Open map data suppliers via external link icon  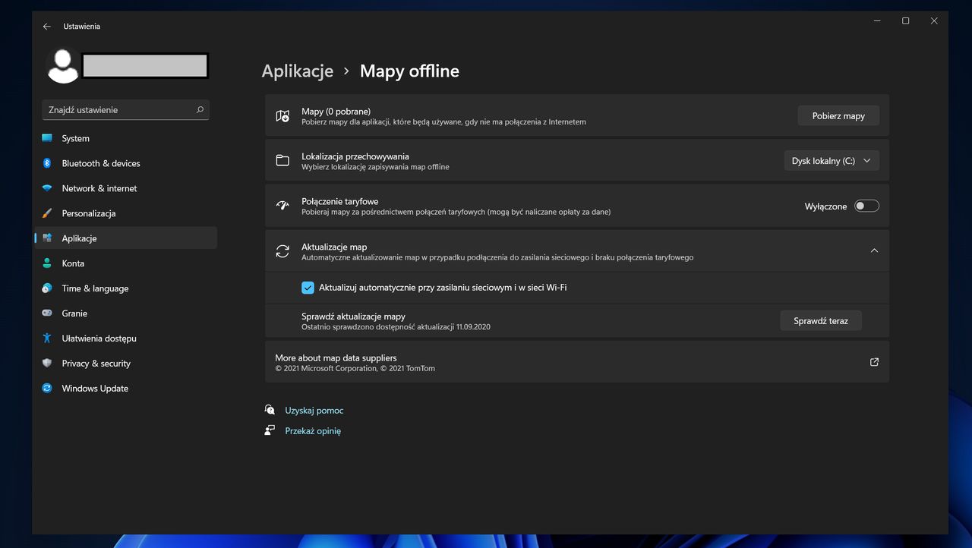(x=873, y=362)
